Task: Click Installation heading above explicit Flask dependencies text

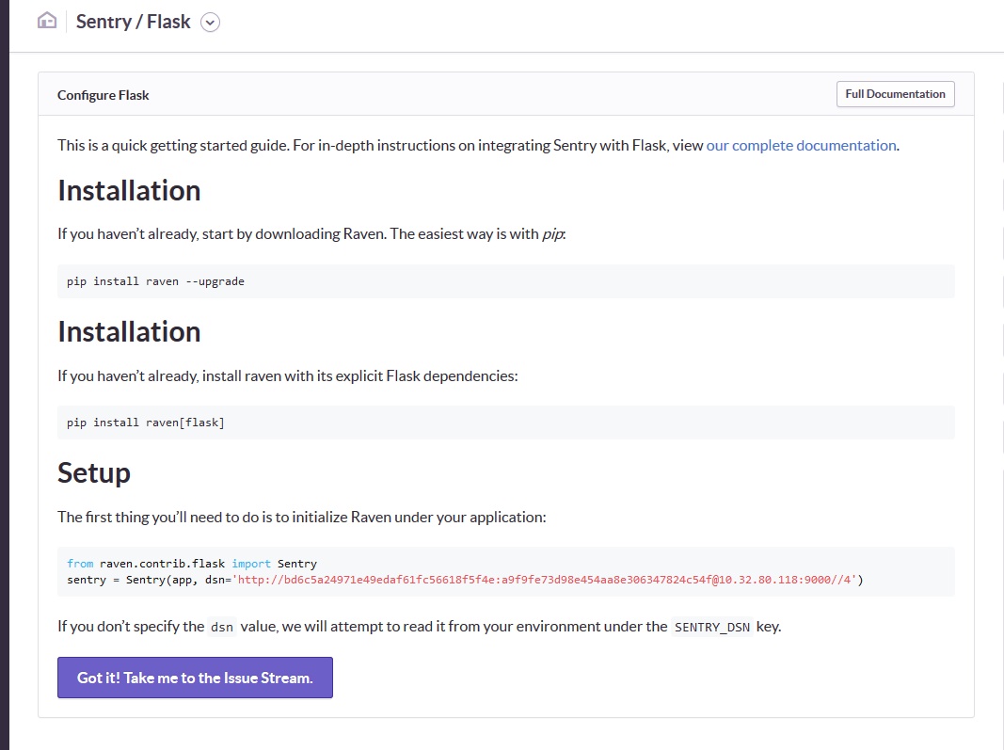Action: click(x=129, y=332)
